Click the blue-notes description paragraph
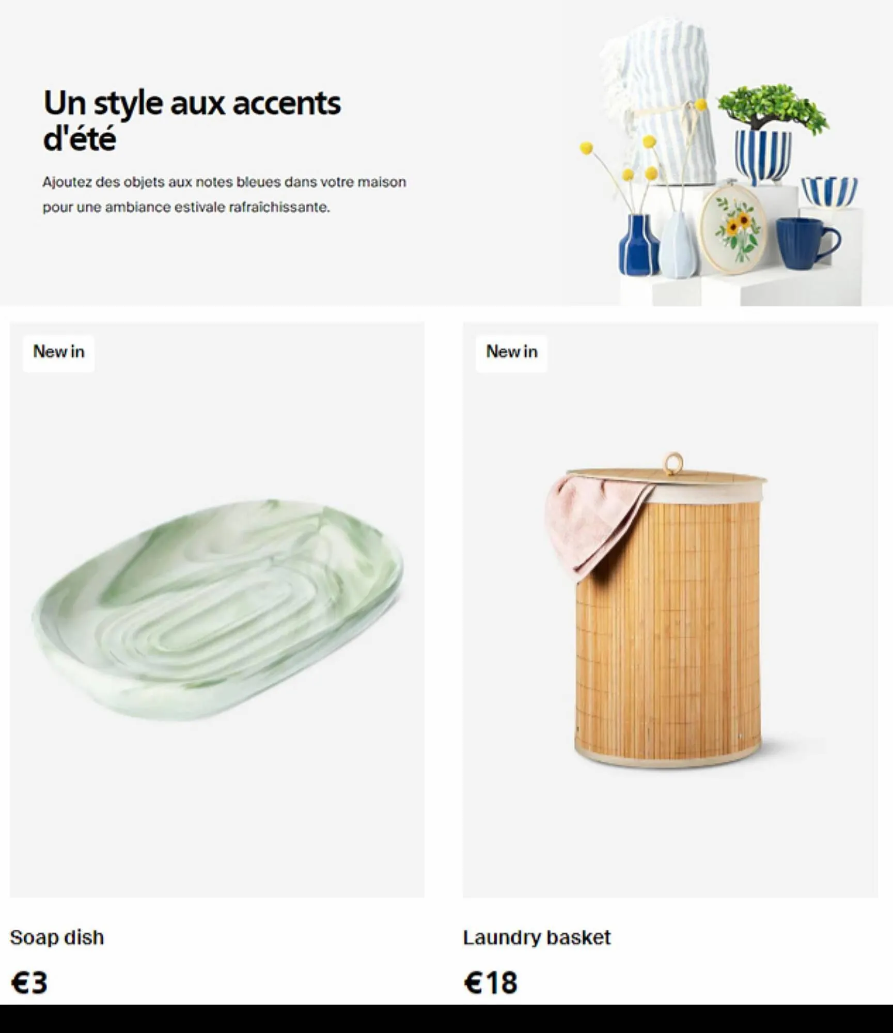This screenshot has width=893, height=1033. tap(224, 194)
